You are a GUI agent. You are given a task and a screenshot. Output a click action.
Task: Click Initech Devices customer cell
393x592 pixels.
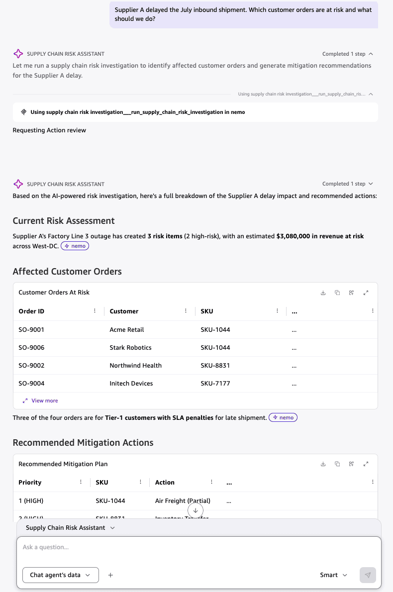click(x=131, y=383)
